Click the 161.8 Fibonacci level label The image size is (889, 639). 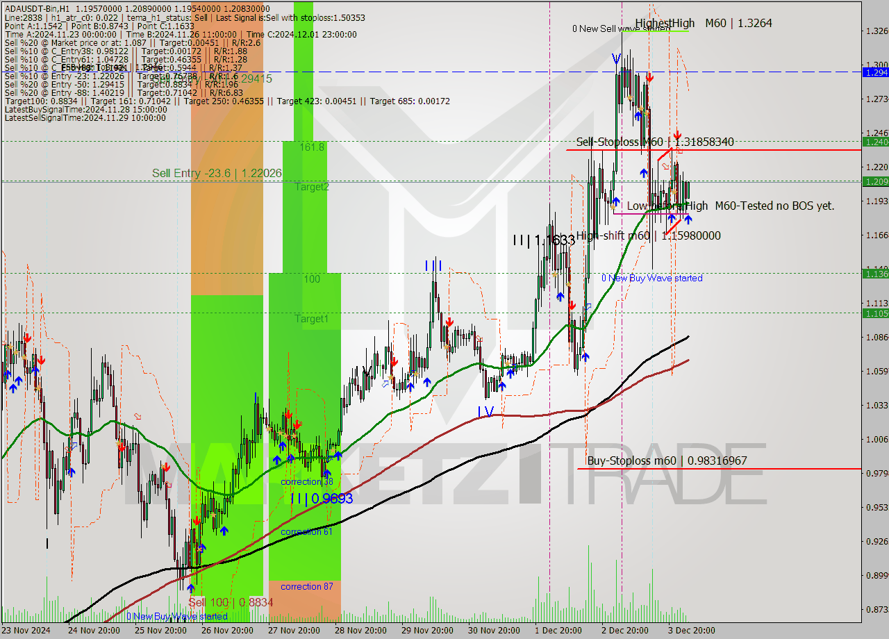pos(312,147)
